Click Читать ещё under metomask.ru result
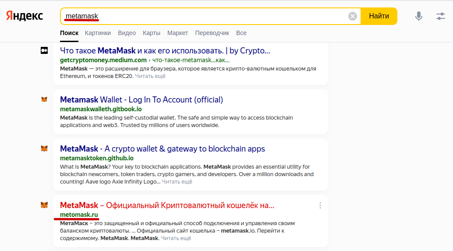 176,238
